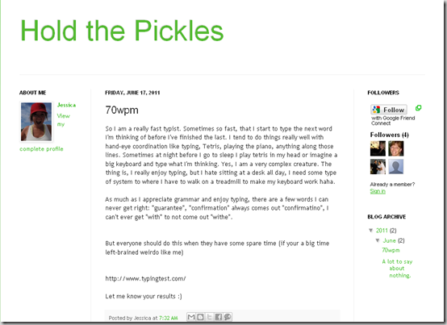Viewport: 447px width, 325px height.
Task: Click the green Friend Connect icon
Action: [x=418, y=108]
